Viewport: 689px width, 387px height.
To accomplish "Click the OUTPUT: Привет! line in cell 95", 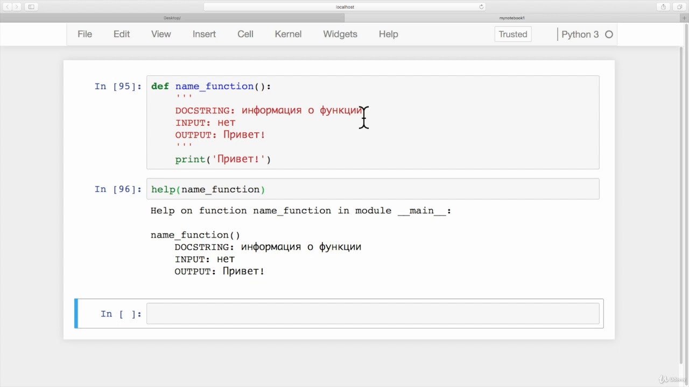I will point(220,135).
